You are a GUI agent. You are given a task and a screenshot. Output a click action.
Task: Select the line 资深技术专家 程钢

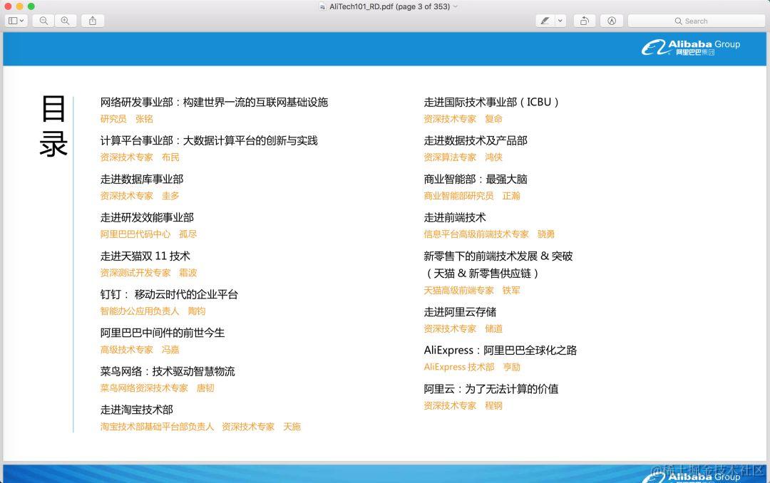point(463,405)
